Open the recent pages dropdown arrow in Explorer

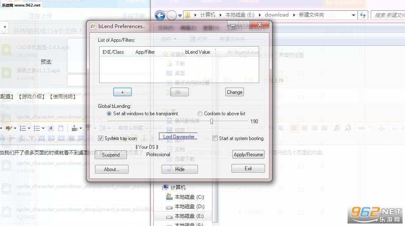(180, 16)
